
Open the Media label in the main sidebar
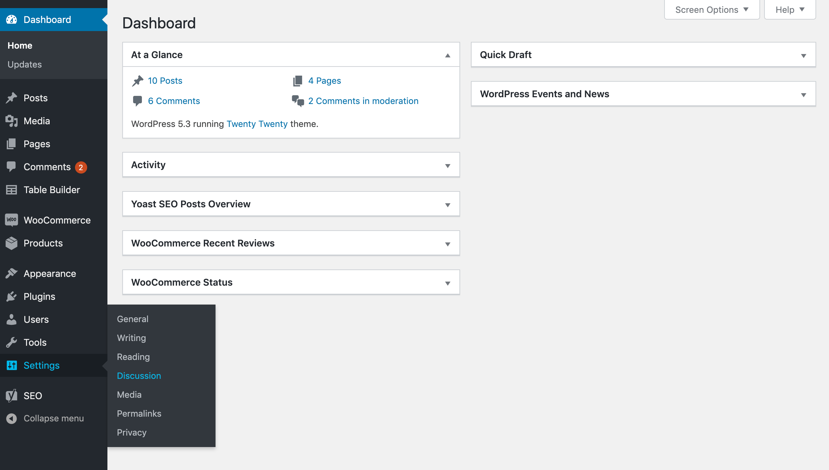37,121
